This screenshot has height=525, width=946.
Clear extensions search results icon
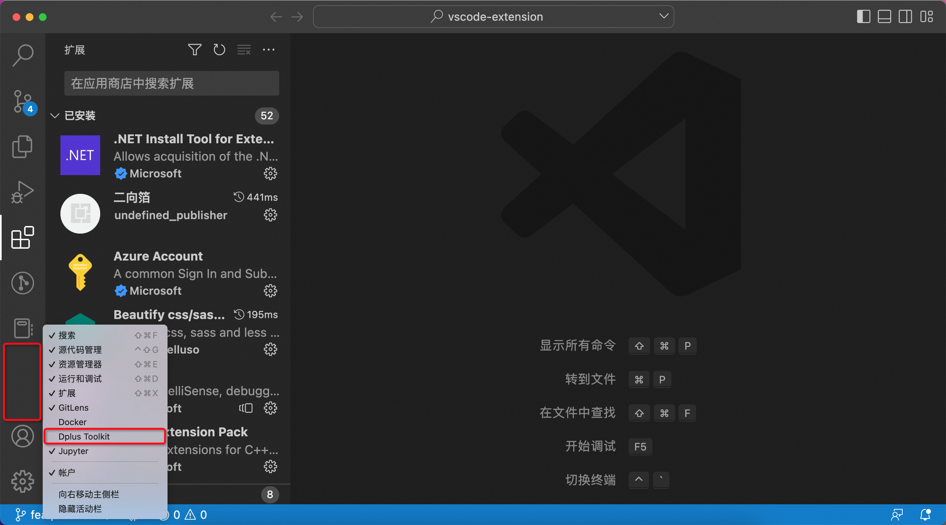point(244,50)
